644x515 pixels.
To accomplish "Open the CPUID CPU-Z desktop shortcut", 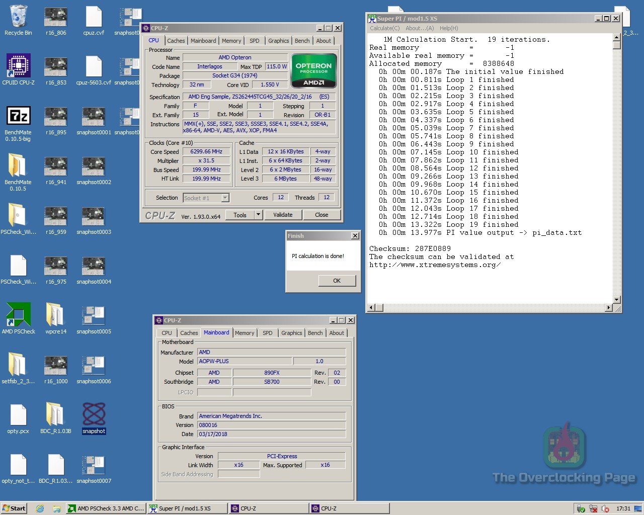I will point(18,66).
